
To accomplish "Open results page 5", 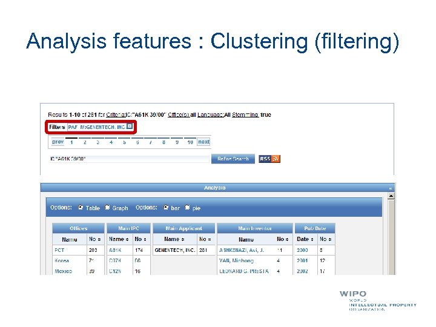I will (124, 142).
